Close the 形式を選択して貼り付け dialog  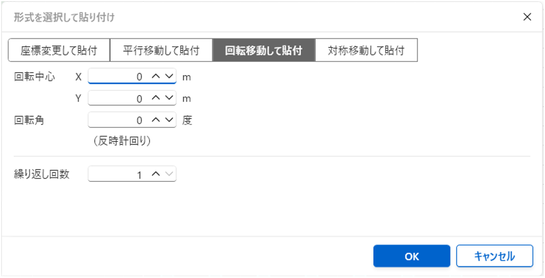(x=527, y=17)
